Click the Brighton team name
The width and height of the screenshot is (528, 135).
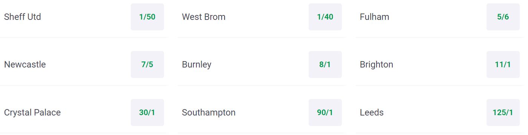(x=376, y=64)
